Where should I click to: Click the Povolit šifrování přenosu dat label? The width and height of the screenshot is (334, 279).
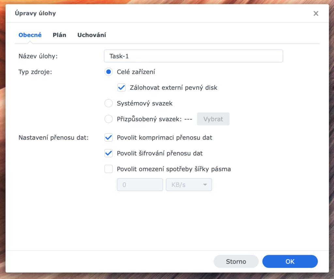[x=159, y=153]
